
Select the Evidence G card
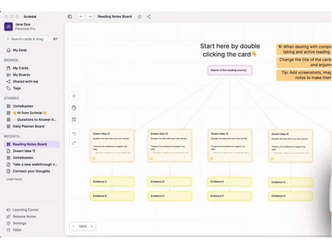[x=291, y=182]
